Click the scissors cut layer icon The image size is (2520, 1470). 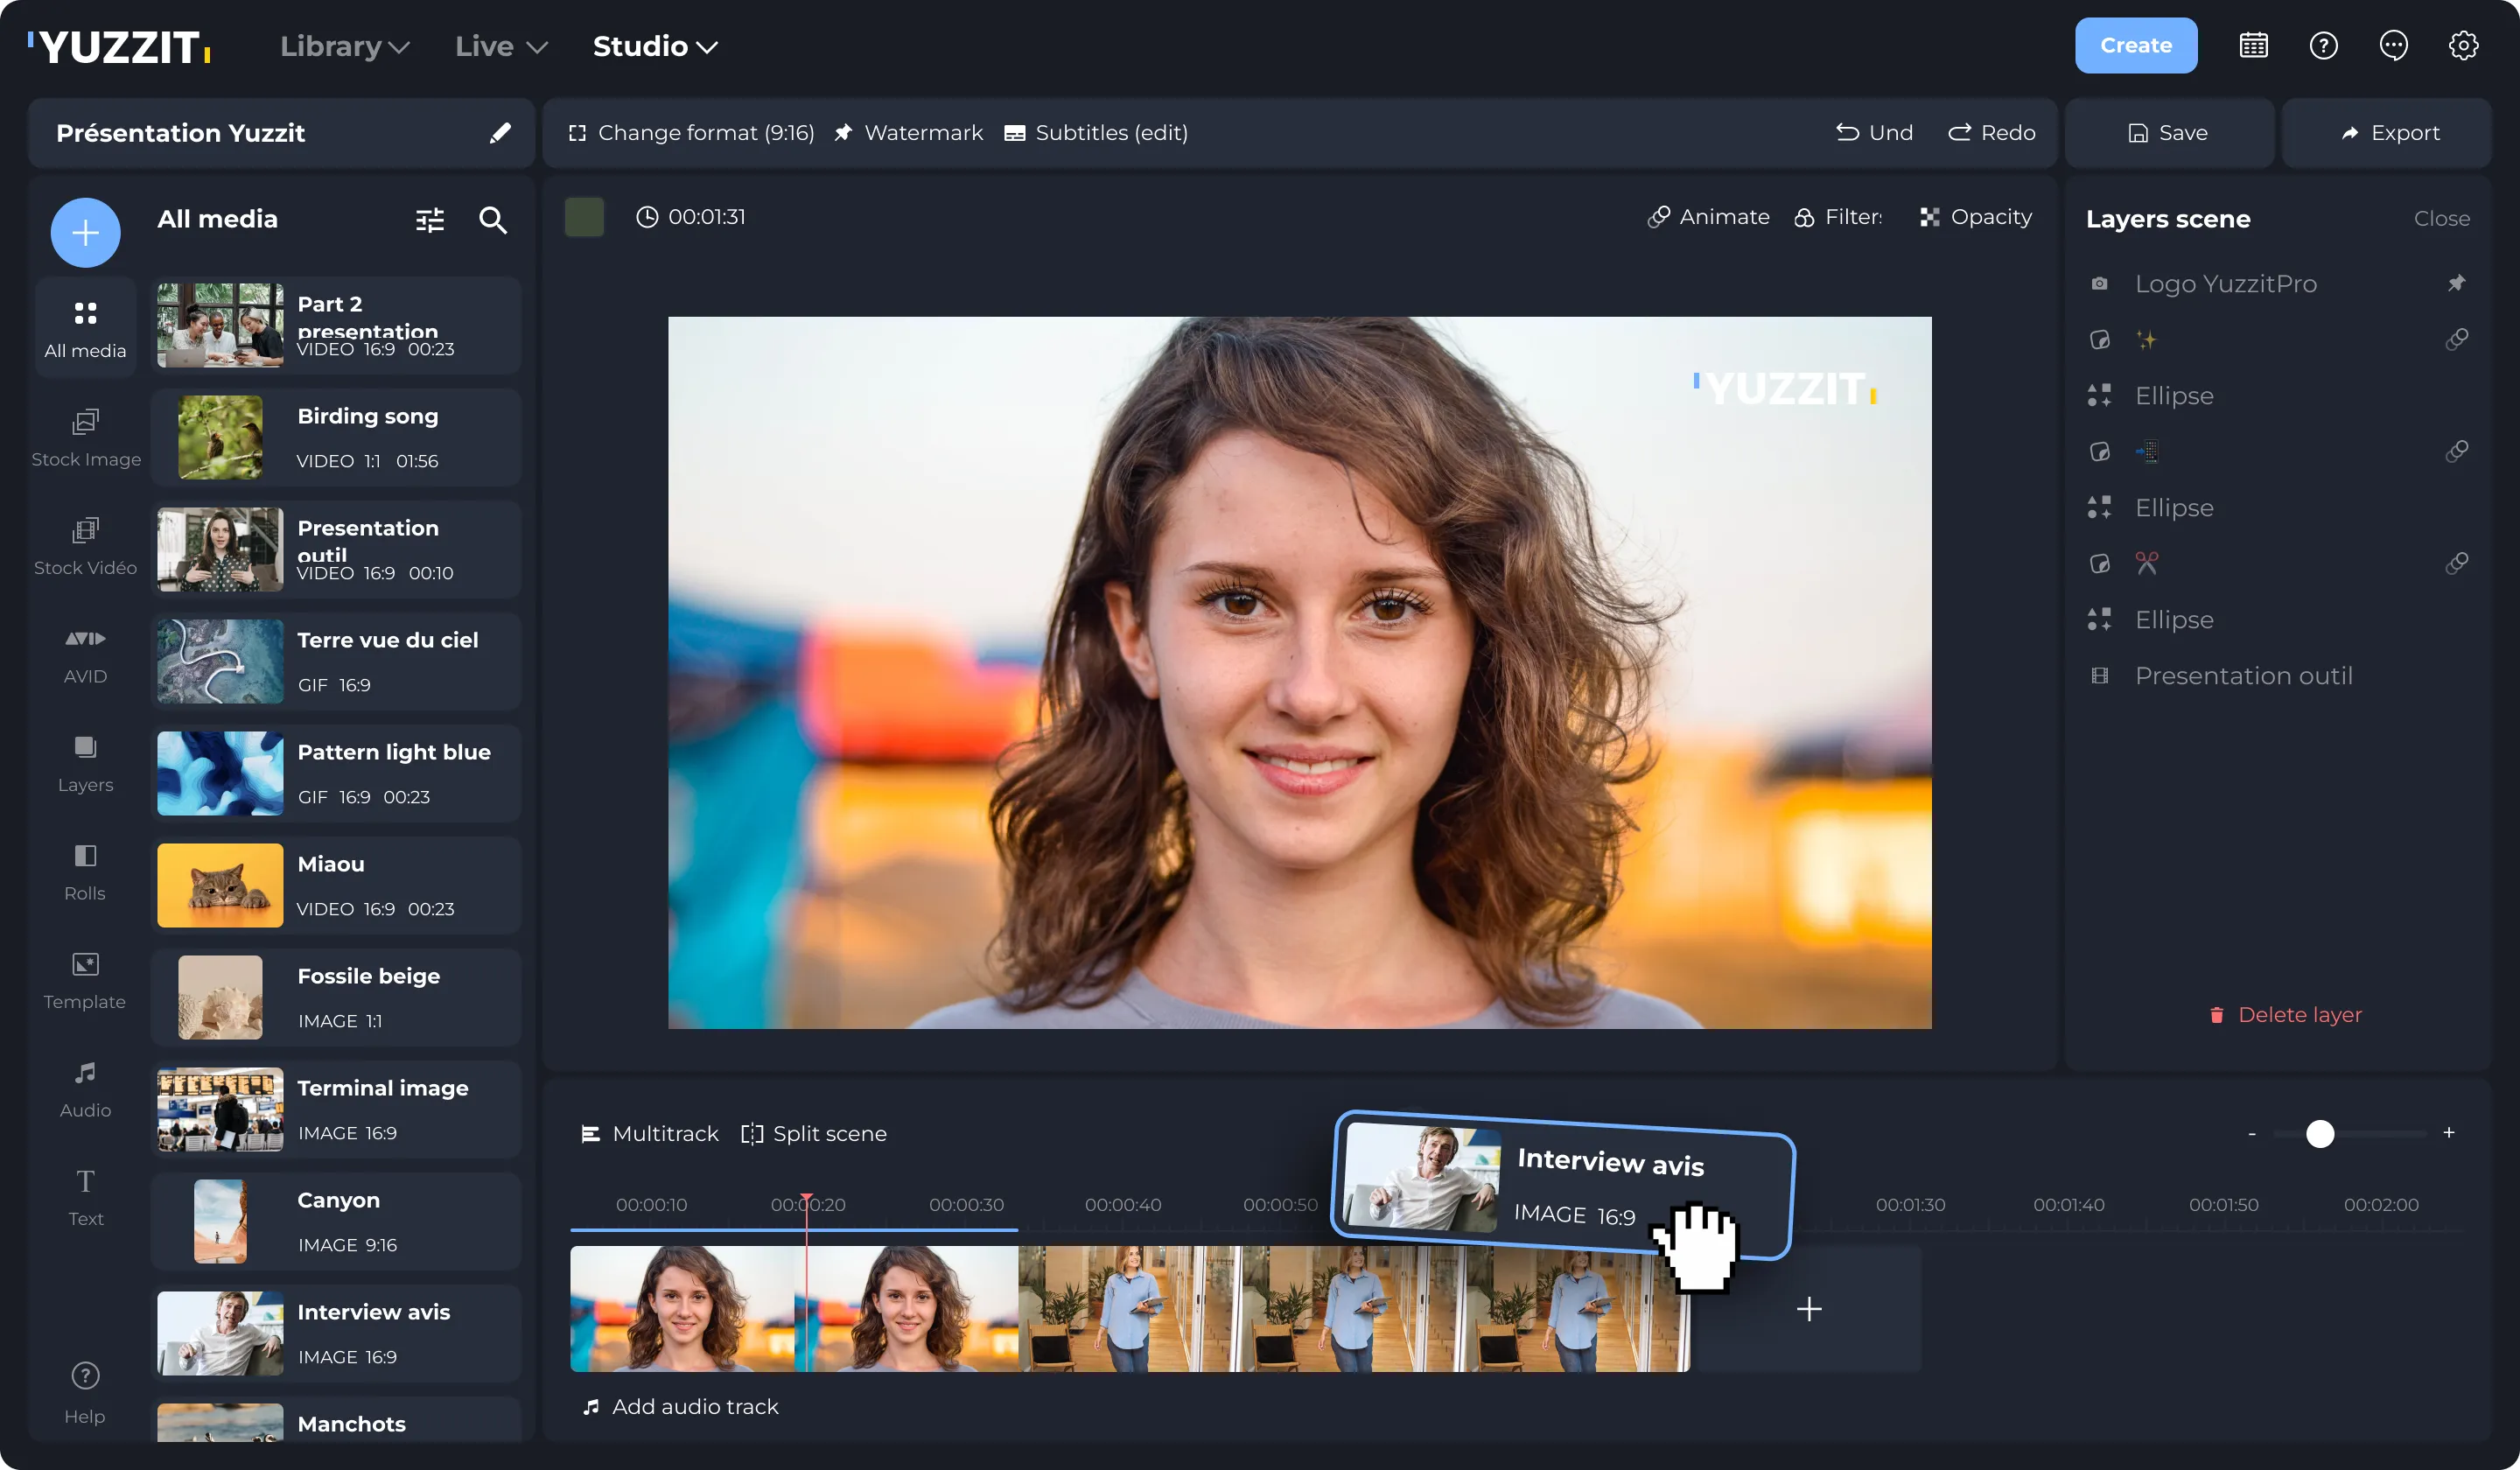tap(2148, 563)
